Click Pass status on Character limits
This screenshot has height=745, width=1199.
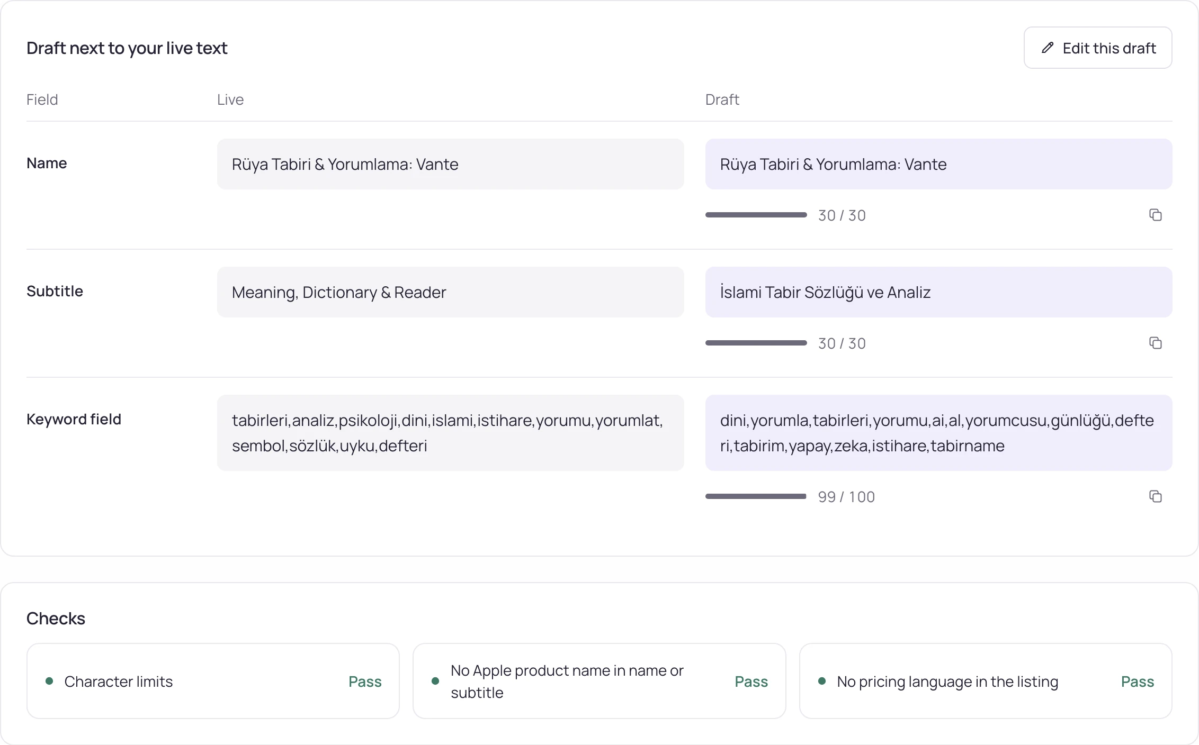click(365, 682)
